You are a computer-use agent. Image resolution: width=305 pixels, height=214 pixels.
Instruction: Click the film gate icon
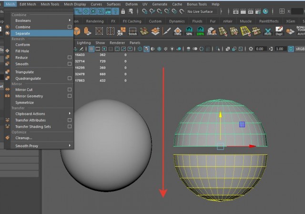coord(98,49)
